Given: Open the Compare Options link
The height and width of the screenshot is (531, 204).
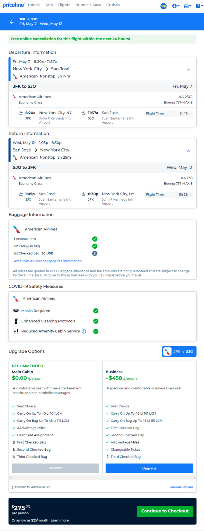Looking at the screenshot, I should click(181, 487).
